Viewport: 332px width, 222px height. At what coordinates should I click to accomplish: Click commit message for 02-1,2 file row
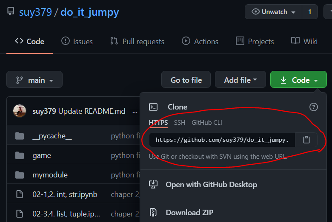tap(125, 194)
